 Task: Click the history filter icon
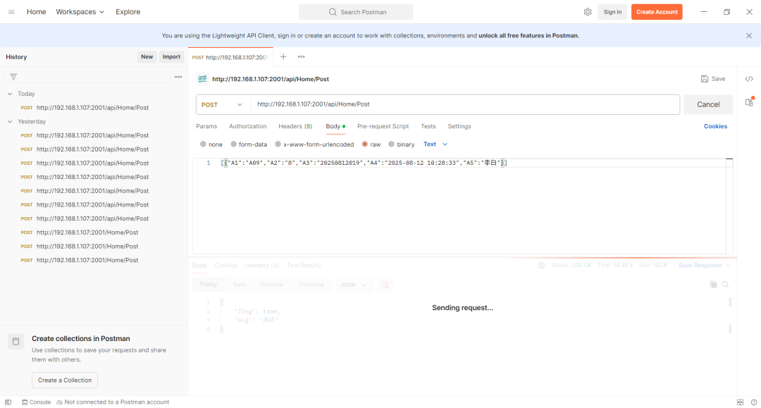(x=13, y=77)
